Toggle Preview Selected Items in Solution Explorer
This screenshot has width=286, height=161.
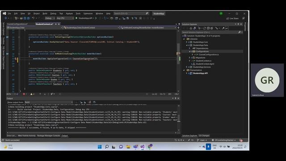click(x=227, y=28)
